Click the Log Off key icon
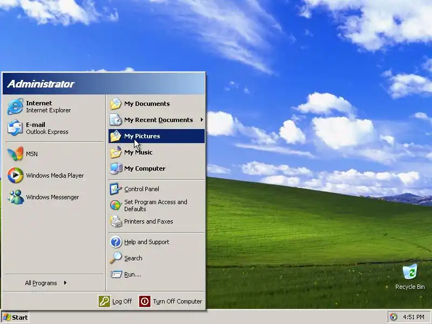432x324 pixels. coord(104,301)
